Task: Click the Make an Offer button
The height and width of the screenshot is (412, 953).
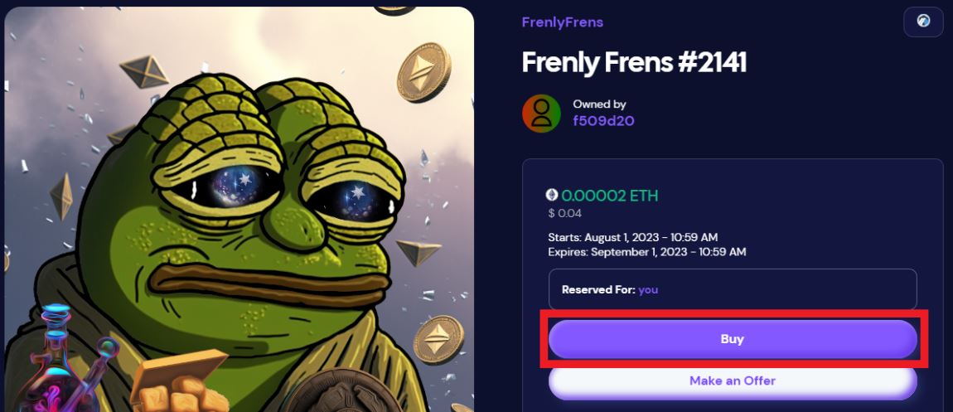Action: (x=733, y=381)
